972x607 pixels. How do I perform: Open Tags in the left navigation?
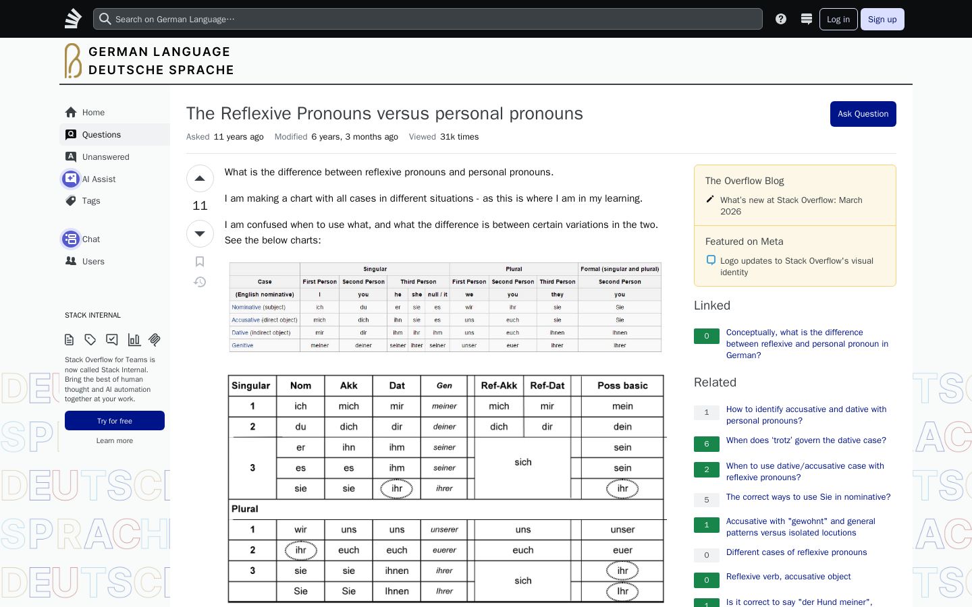coord(115,200)
